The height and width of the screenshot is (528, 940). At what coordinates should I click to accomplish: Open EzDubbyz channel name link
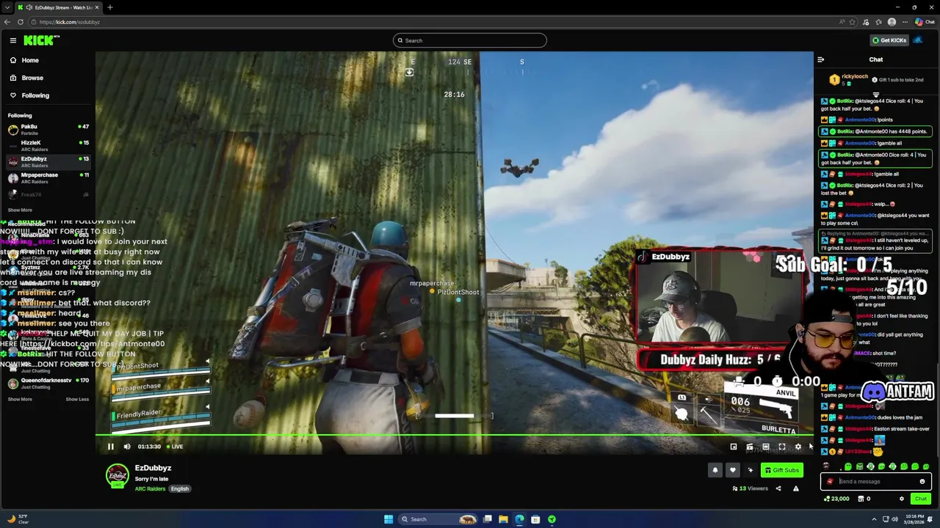tap(153, 468)
